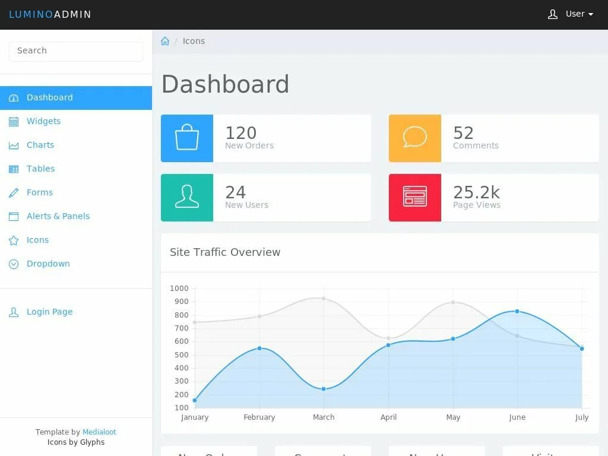Click the blue data point for January
608x456 pixels.
195,400
